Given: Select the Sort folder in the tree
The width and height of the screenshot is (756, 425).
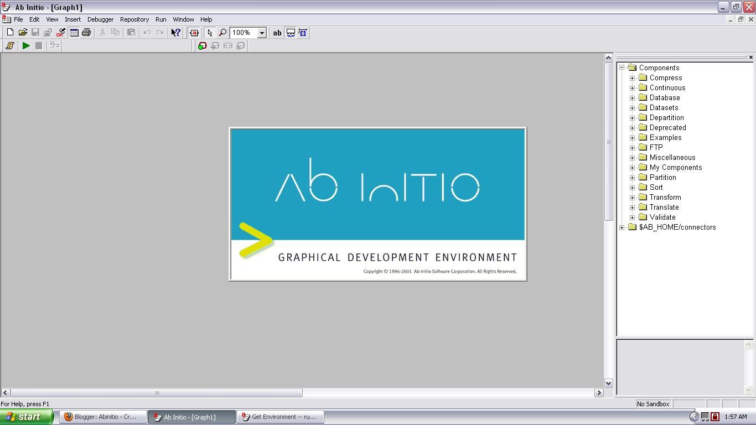Looking at the screenshot, I should click(655, 187).
